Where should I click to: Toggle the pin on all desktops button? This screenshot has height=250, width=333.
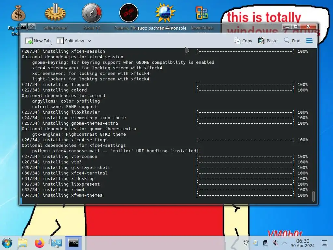[32, 27]
